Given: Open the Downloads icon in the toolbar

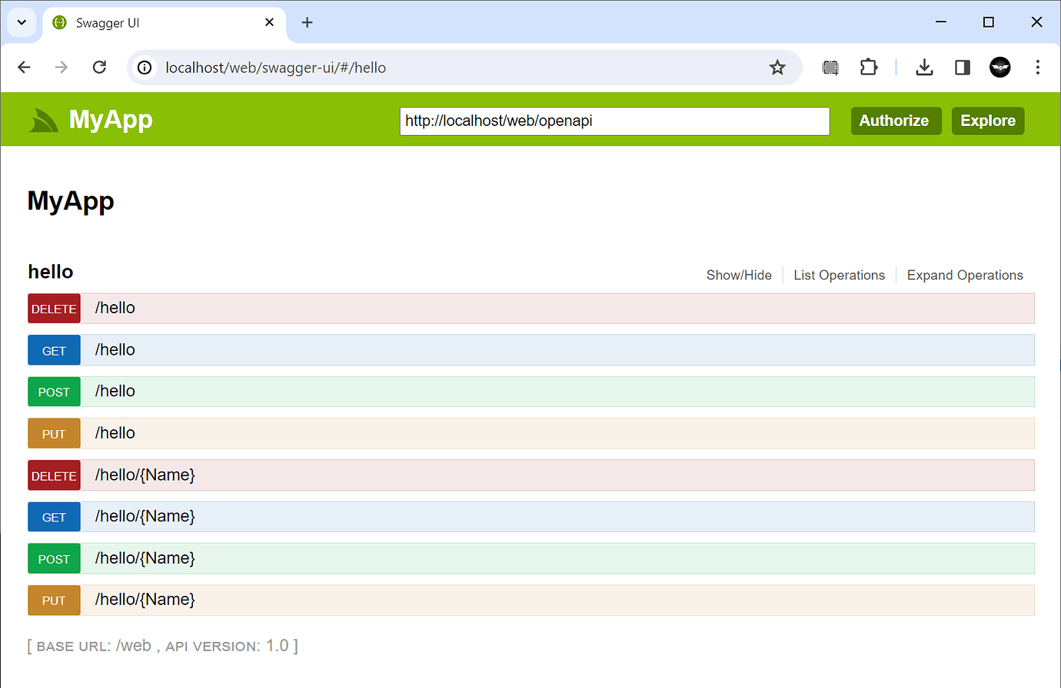Looking at the screenshot, I should [x=924, y=67].
